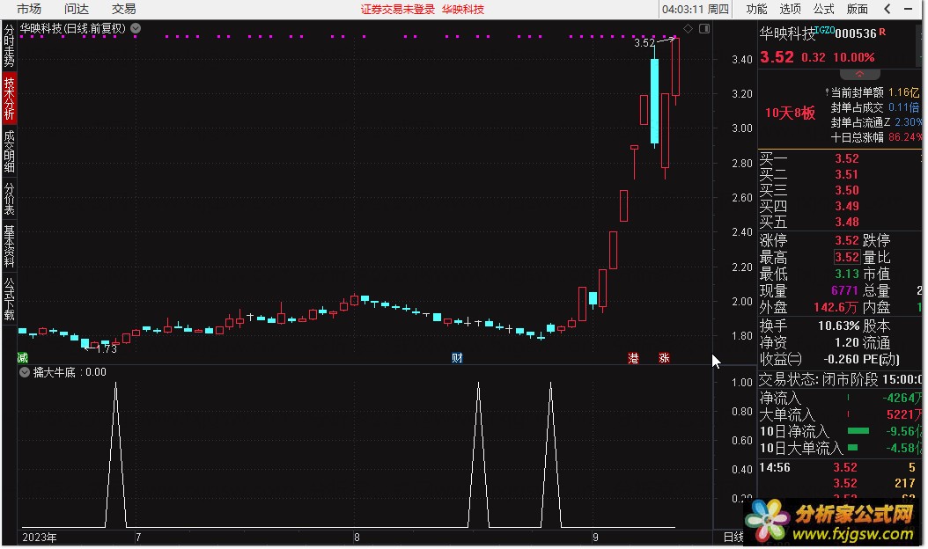
Task: Click stock code 000536
Action: [x=856, y=33]
